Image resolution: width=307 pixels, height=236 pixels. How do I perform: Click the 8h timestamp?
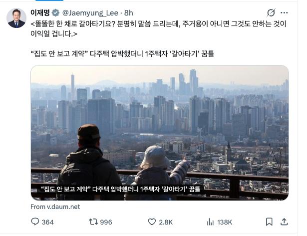(x=129, y=13)
